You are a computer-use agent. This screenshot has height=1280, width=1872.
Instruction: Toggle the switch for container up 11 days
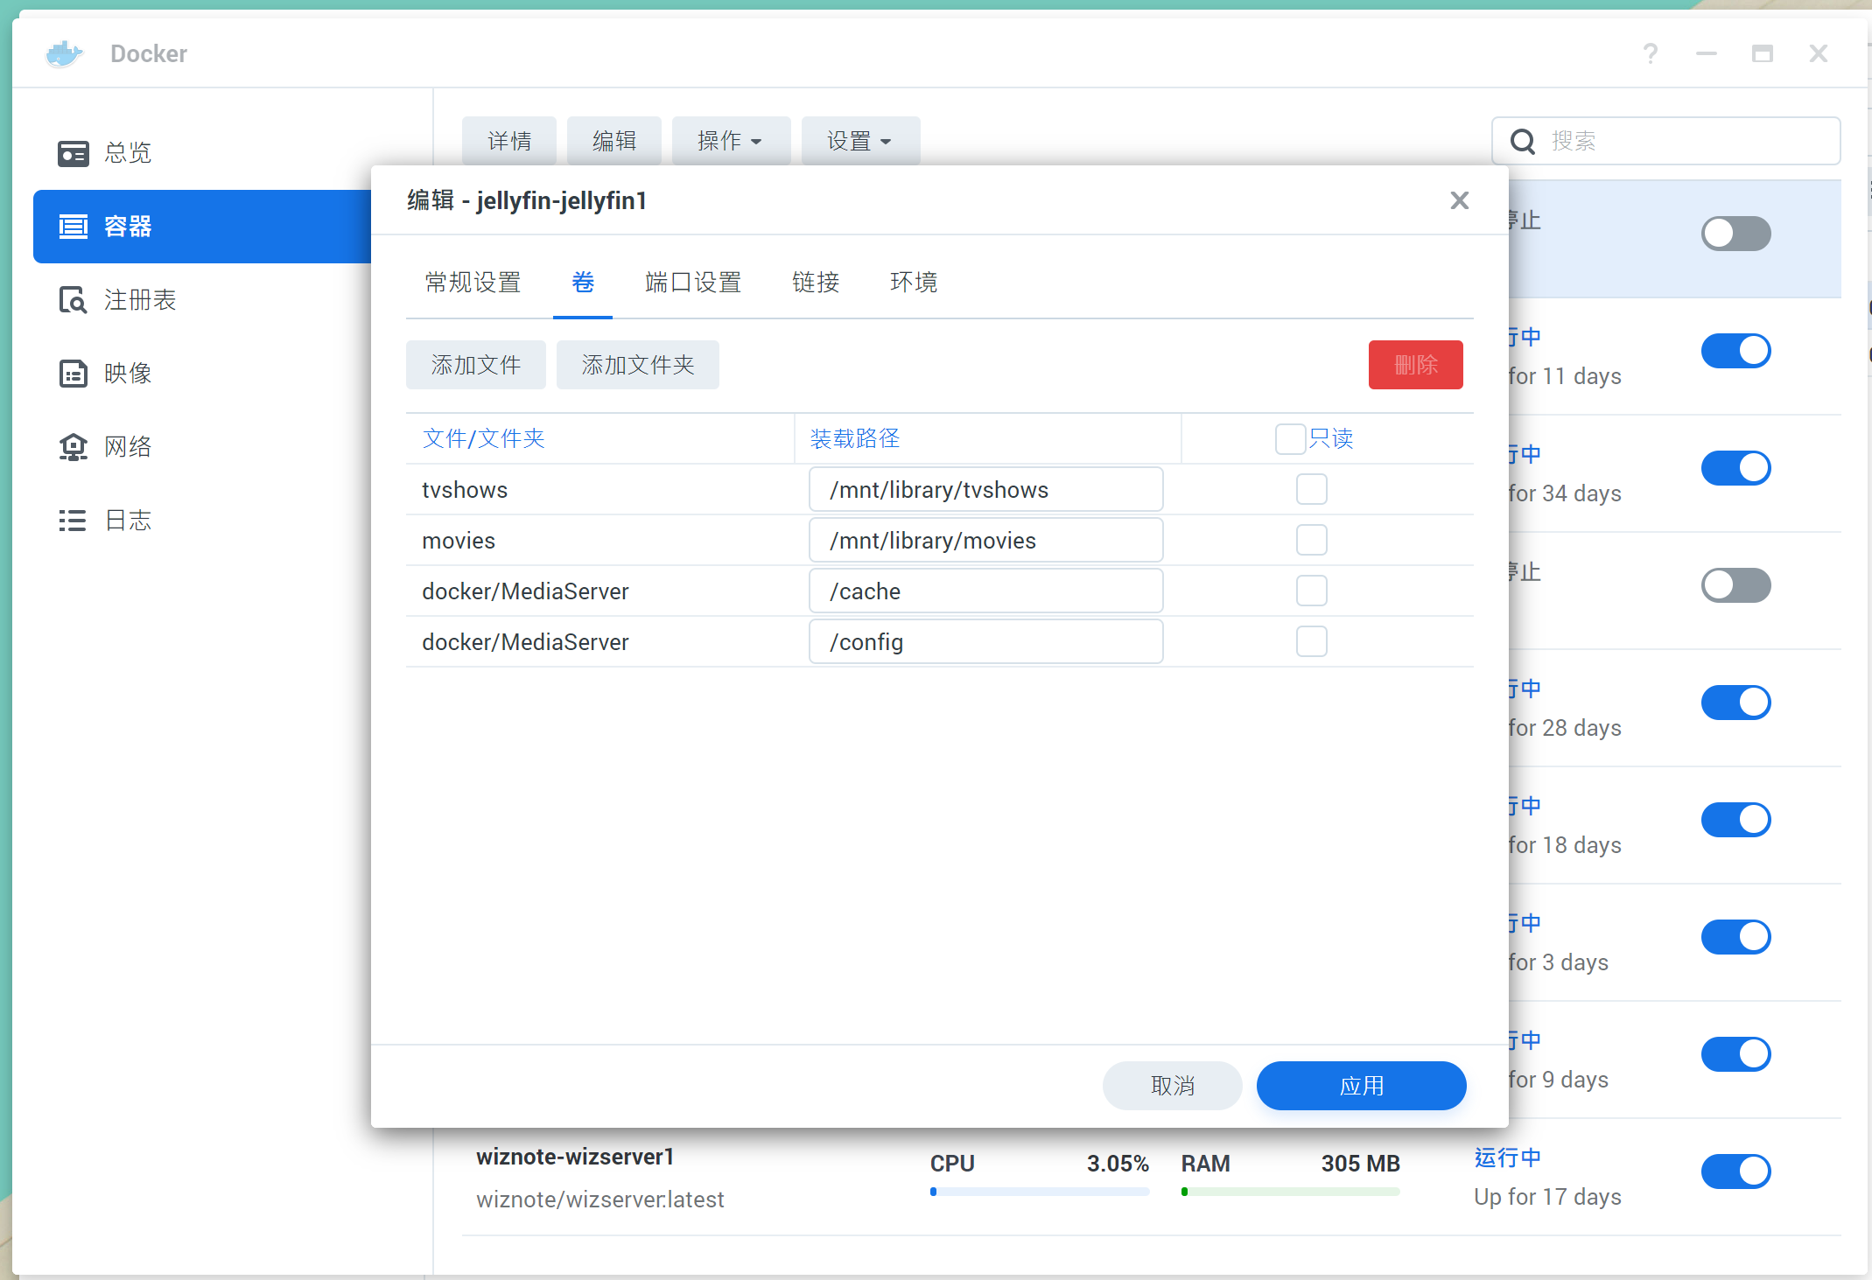tap(1735, 351)
